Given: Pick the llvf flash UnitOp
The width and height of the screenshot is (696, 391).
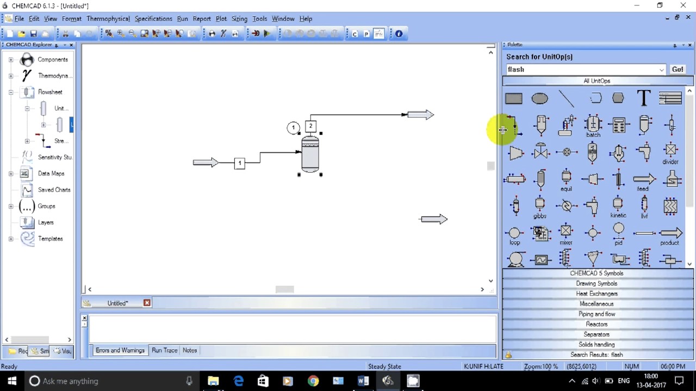Looking at the screenshot, I should click(644, 208).
